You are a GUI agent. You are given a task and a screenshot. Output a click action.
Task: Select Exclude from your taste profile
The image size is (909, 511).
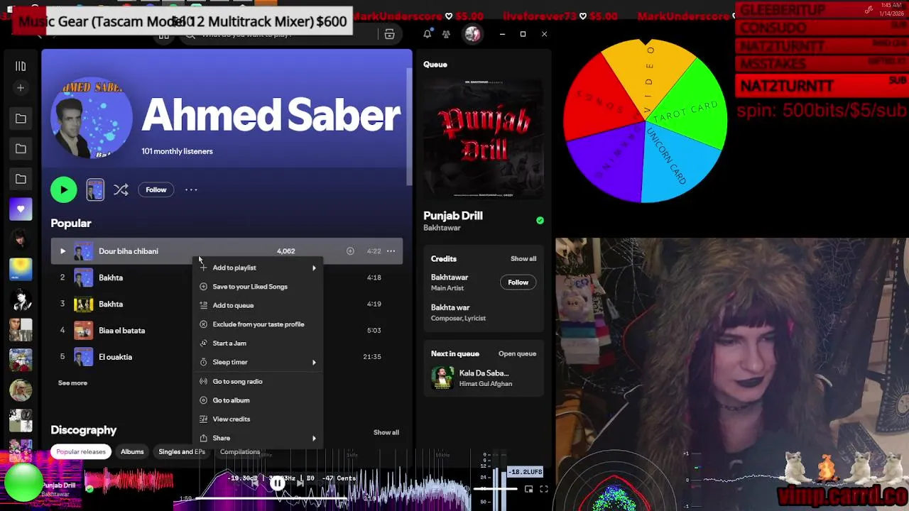coord(258,324)
